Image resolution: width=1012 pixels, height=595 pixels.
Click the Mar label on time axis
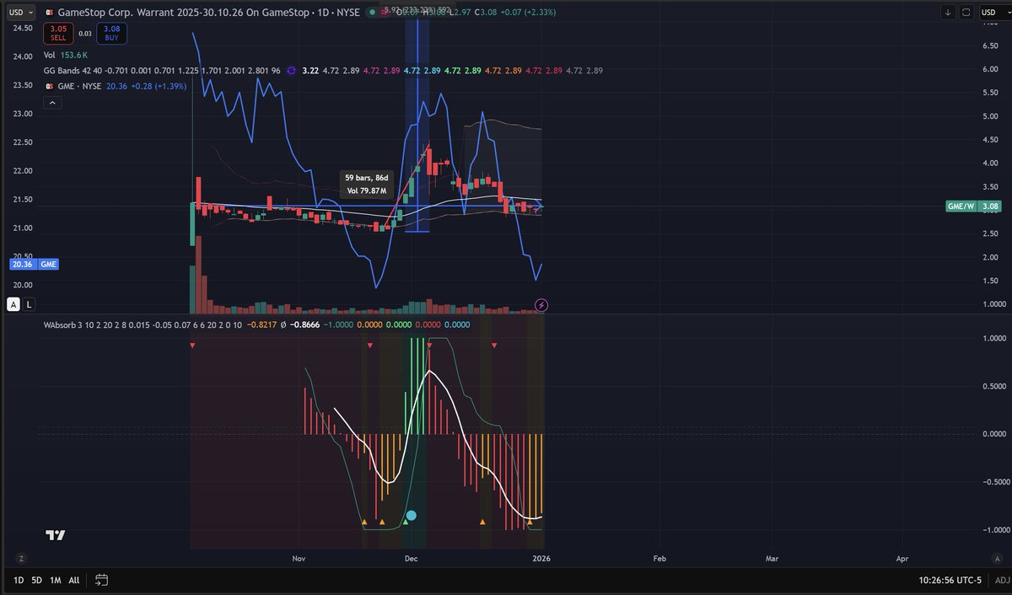[771, 558]
